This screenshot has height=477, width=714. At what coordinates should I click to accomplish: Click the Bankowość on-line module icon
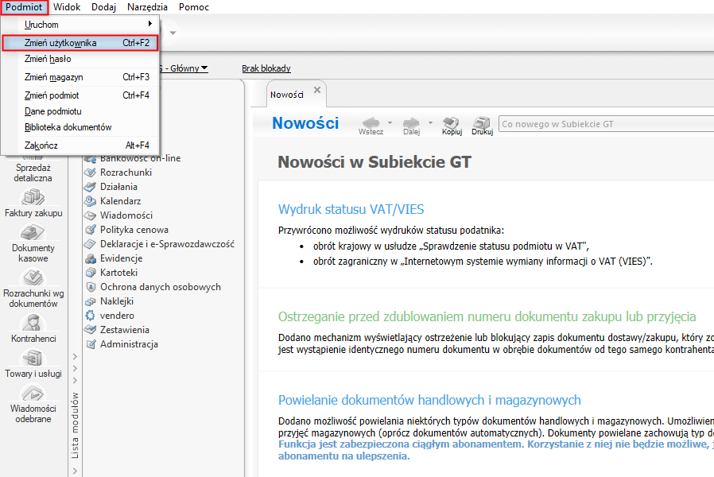91,159
